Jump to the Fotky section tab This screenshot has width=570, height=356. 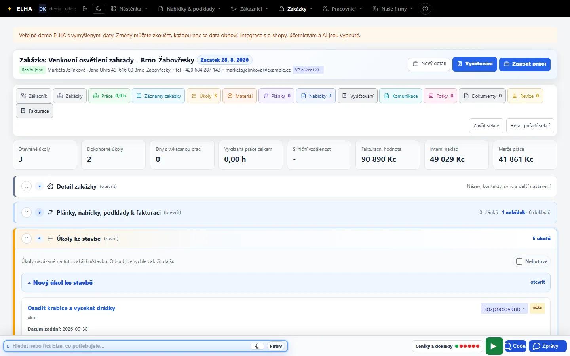tap(441, 96)
